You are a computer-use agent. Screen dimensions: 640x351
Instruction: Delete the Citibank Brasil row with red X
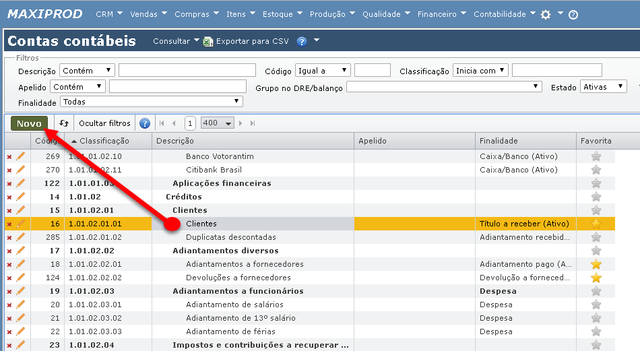click(9, 170)
